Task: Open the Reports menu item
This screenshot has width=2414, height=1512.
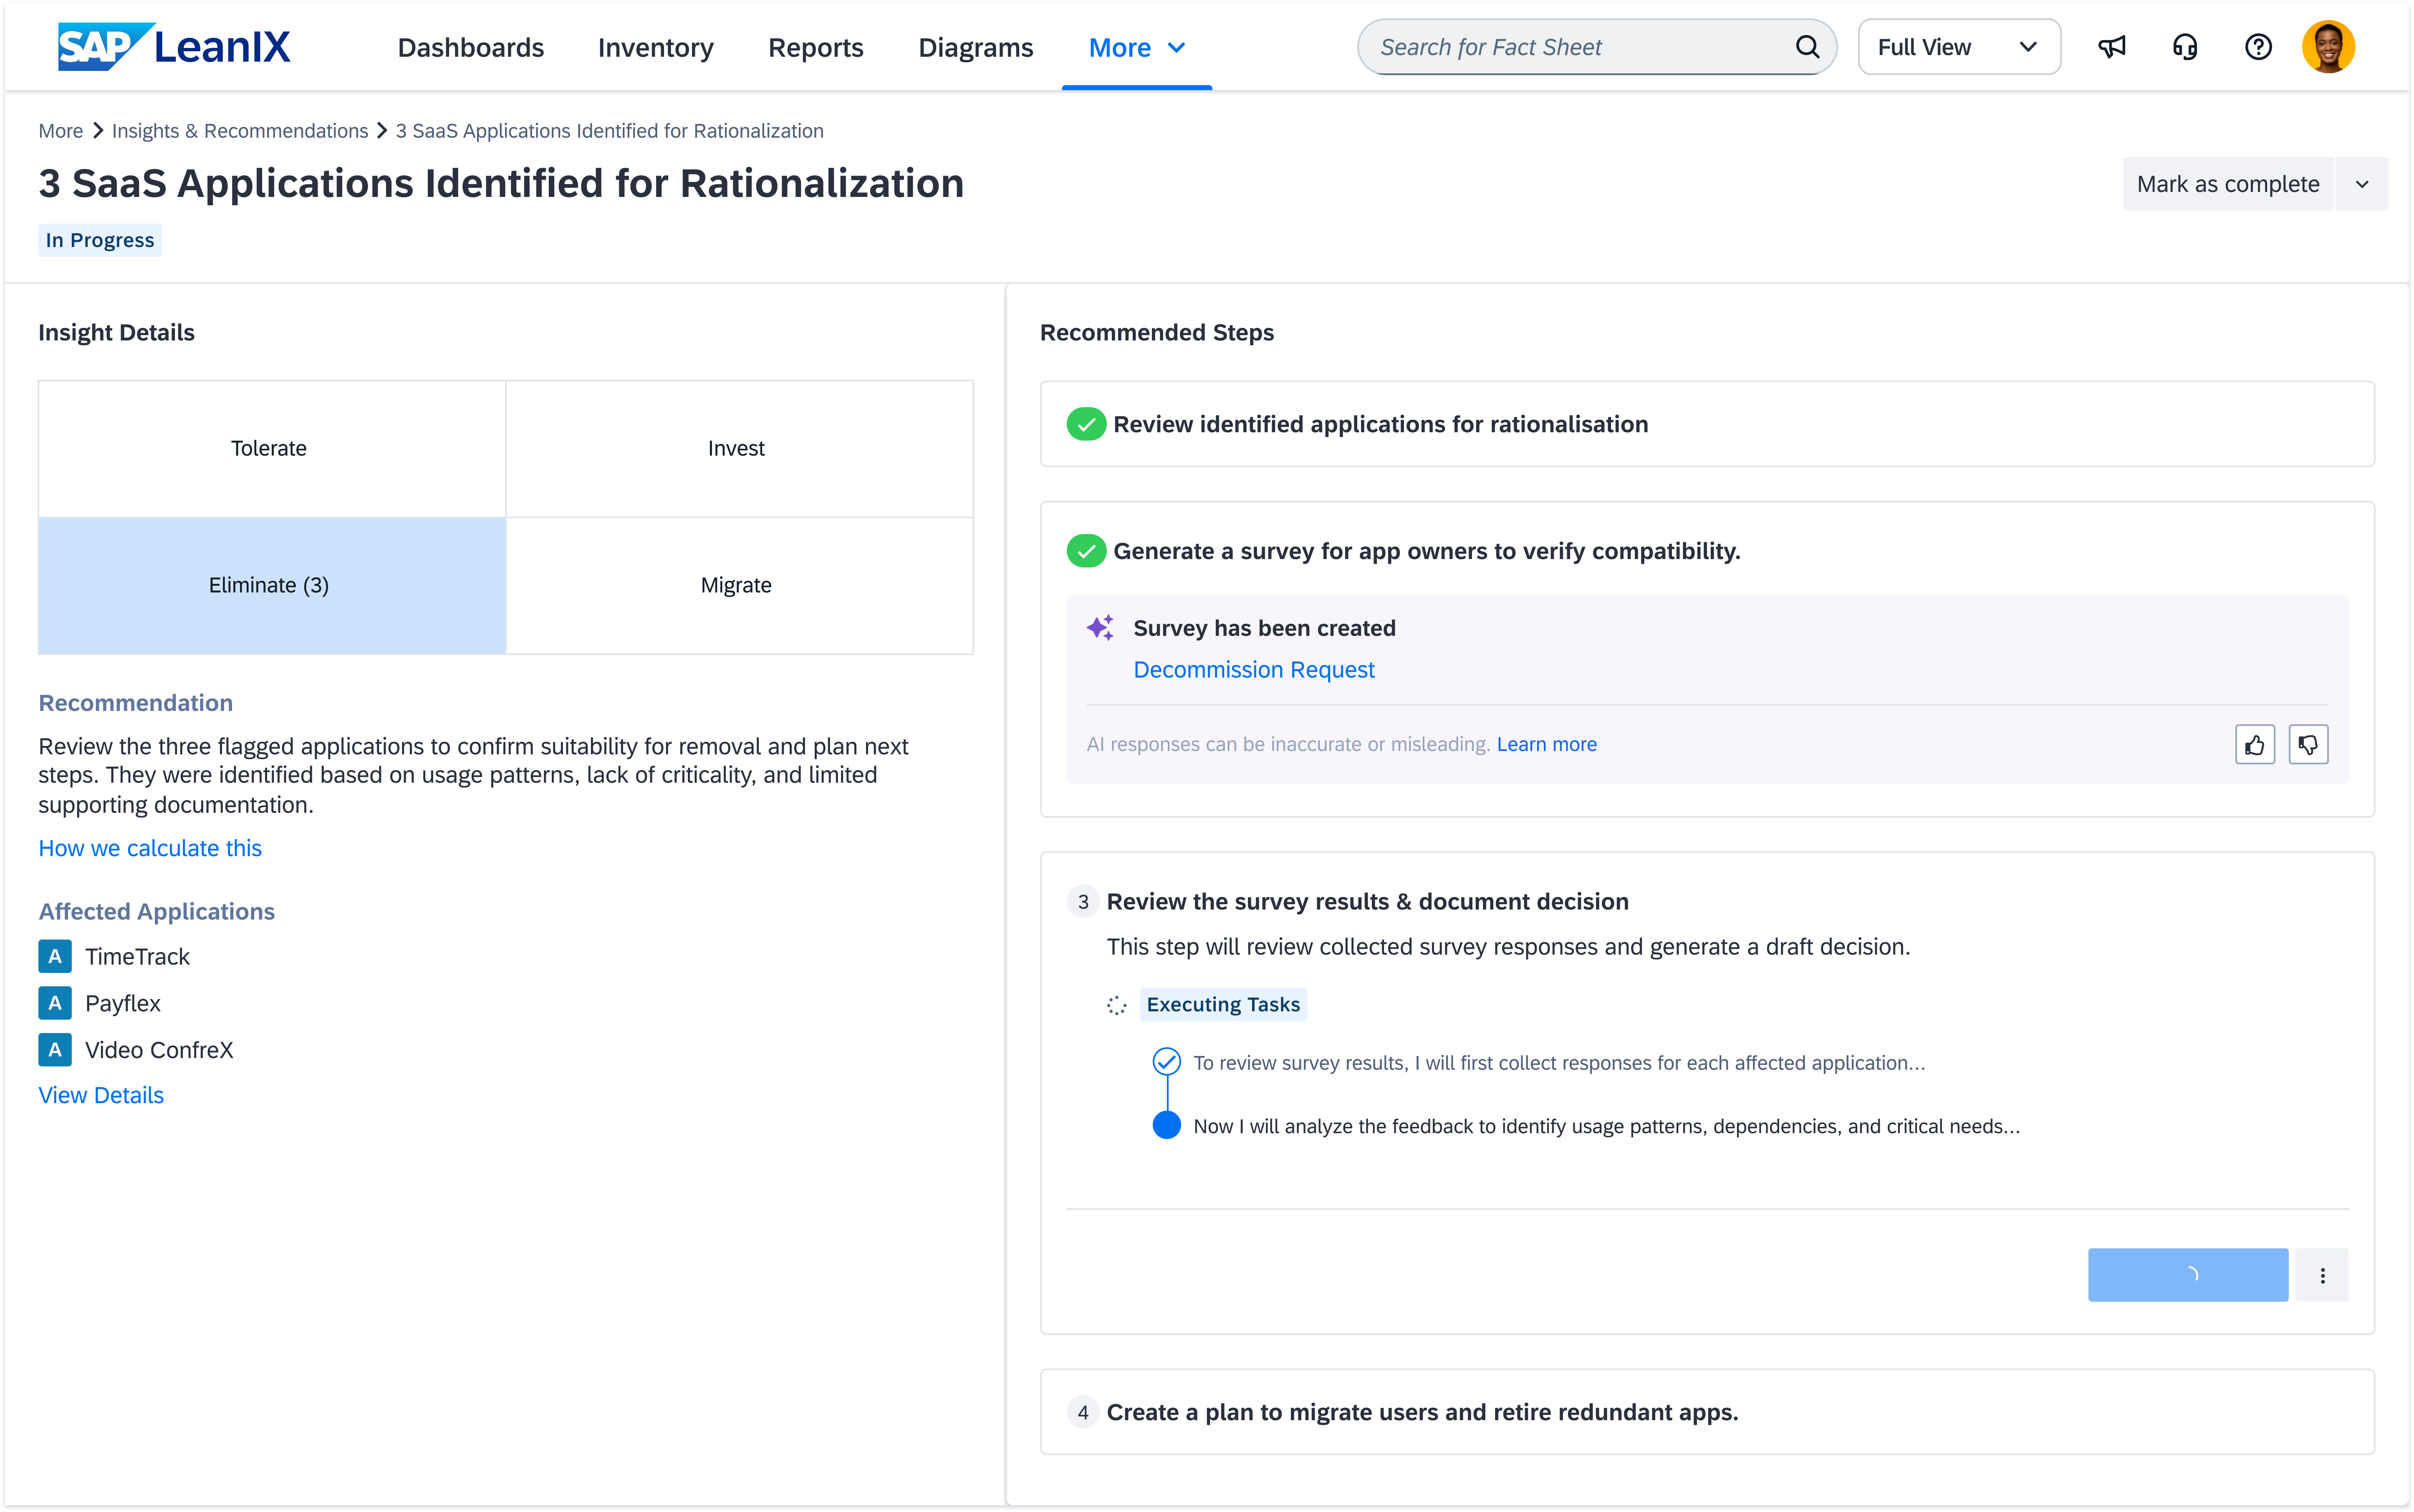Action: (x=816, y=47)
